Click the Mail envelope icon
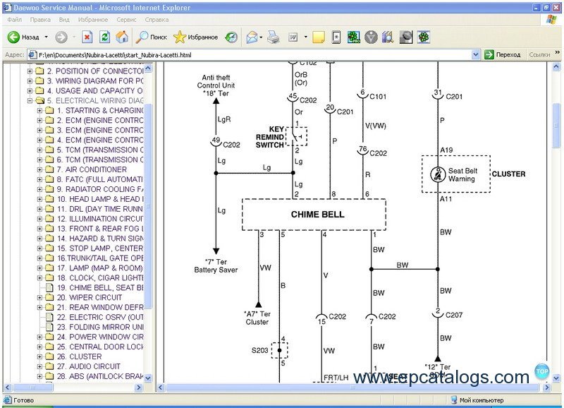The width and height of the screenshot is (564, 408). pyautogui.click(x=252, y=37)
